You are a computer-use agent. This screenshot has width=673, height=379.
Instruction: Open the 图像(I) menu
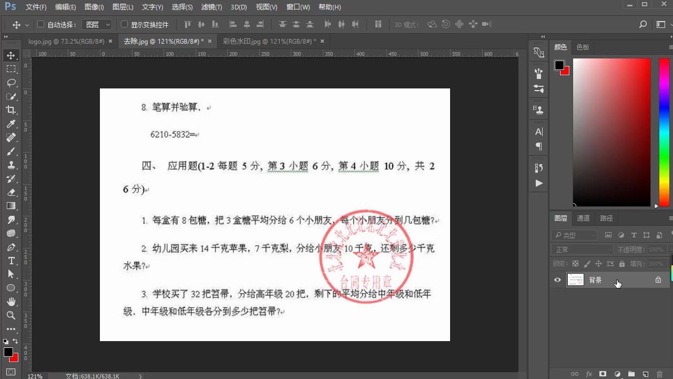click(94, 7)
